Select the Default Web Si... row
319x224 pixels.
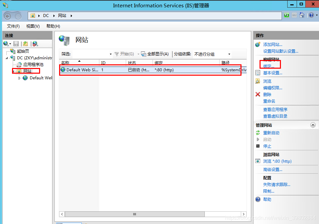[153, 70]
